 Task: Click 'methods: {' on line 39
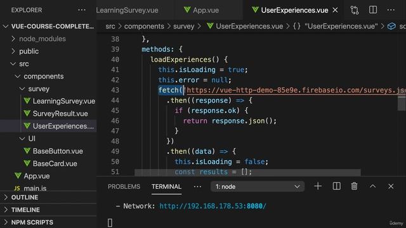point(162,49)
